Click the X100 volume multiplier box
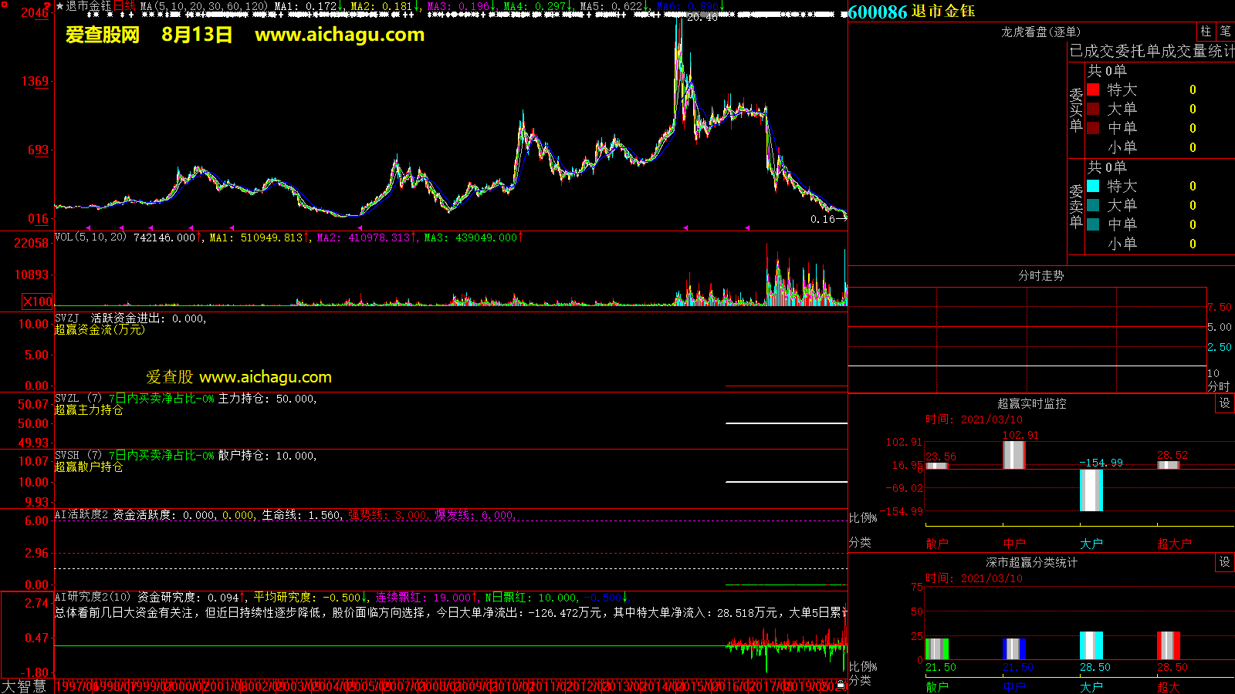 [x=38, y=302]
